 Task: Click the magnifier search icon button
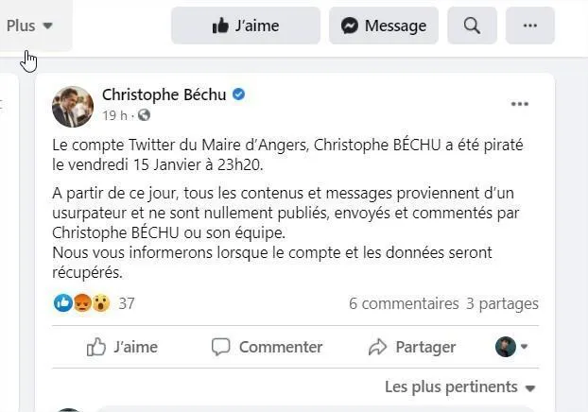point(473,26)
